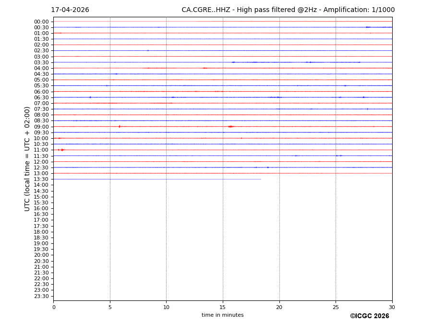Screen dimensions: 445x334
Task: Click the blue event near minute 28 on 00:30 trace
Action: [368, 27]
